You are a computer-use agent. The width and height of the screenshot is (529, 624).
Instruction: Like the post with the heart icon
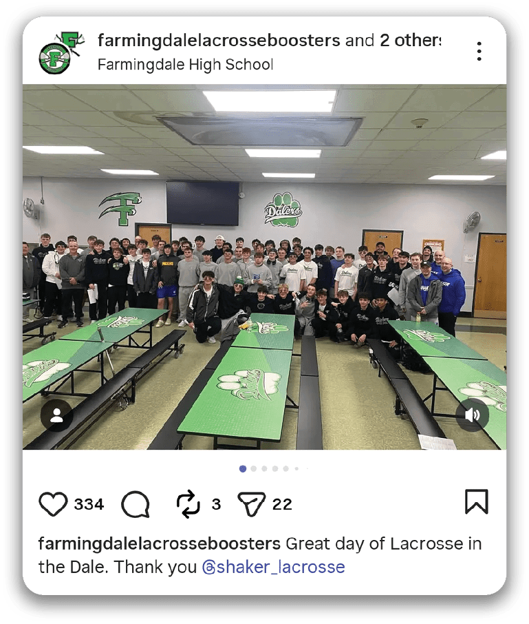[x=53, y=504]
